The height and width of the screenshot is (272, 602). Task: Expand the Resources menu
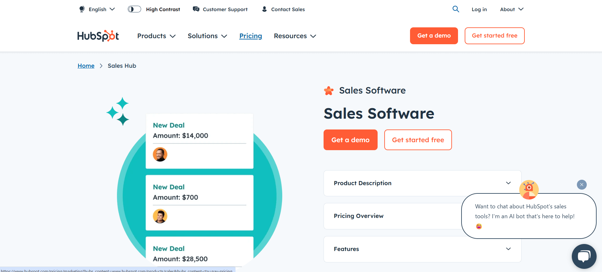[295, 36]
